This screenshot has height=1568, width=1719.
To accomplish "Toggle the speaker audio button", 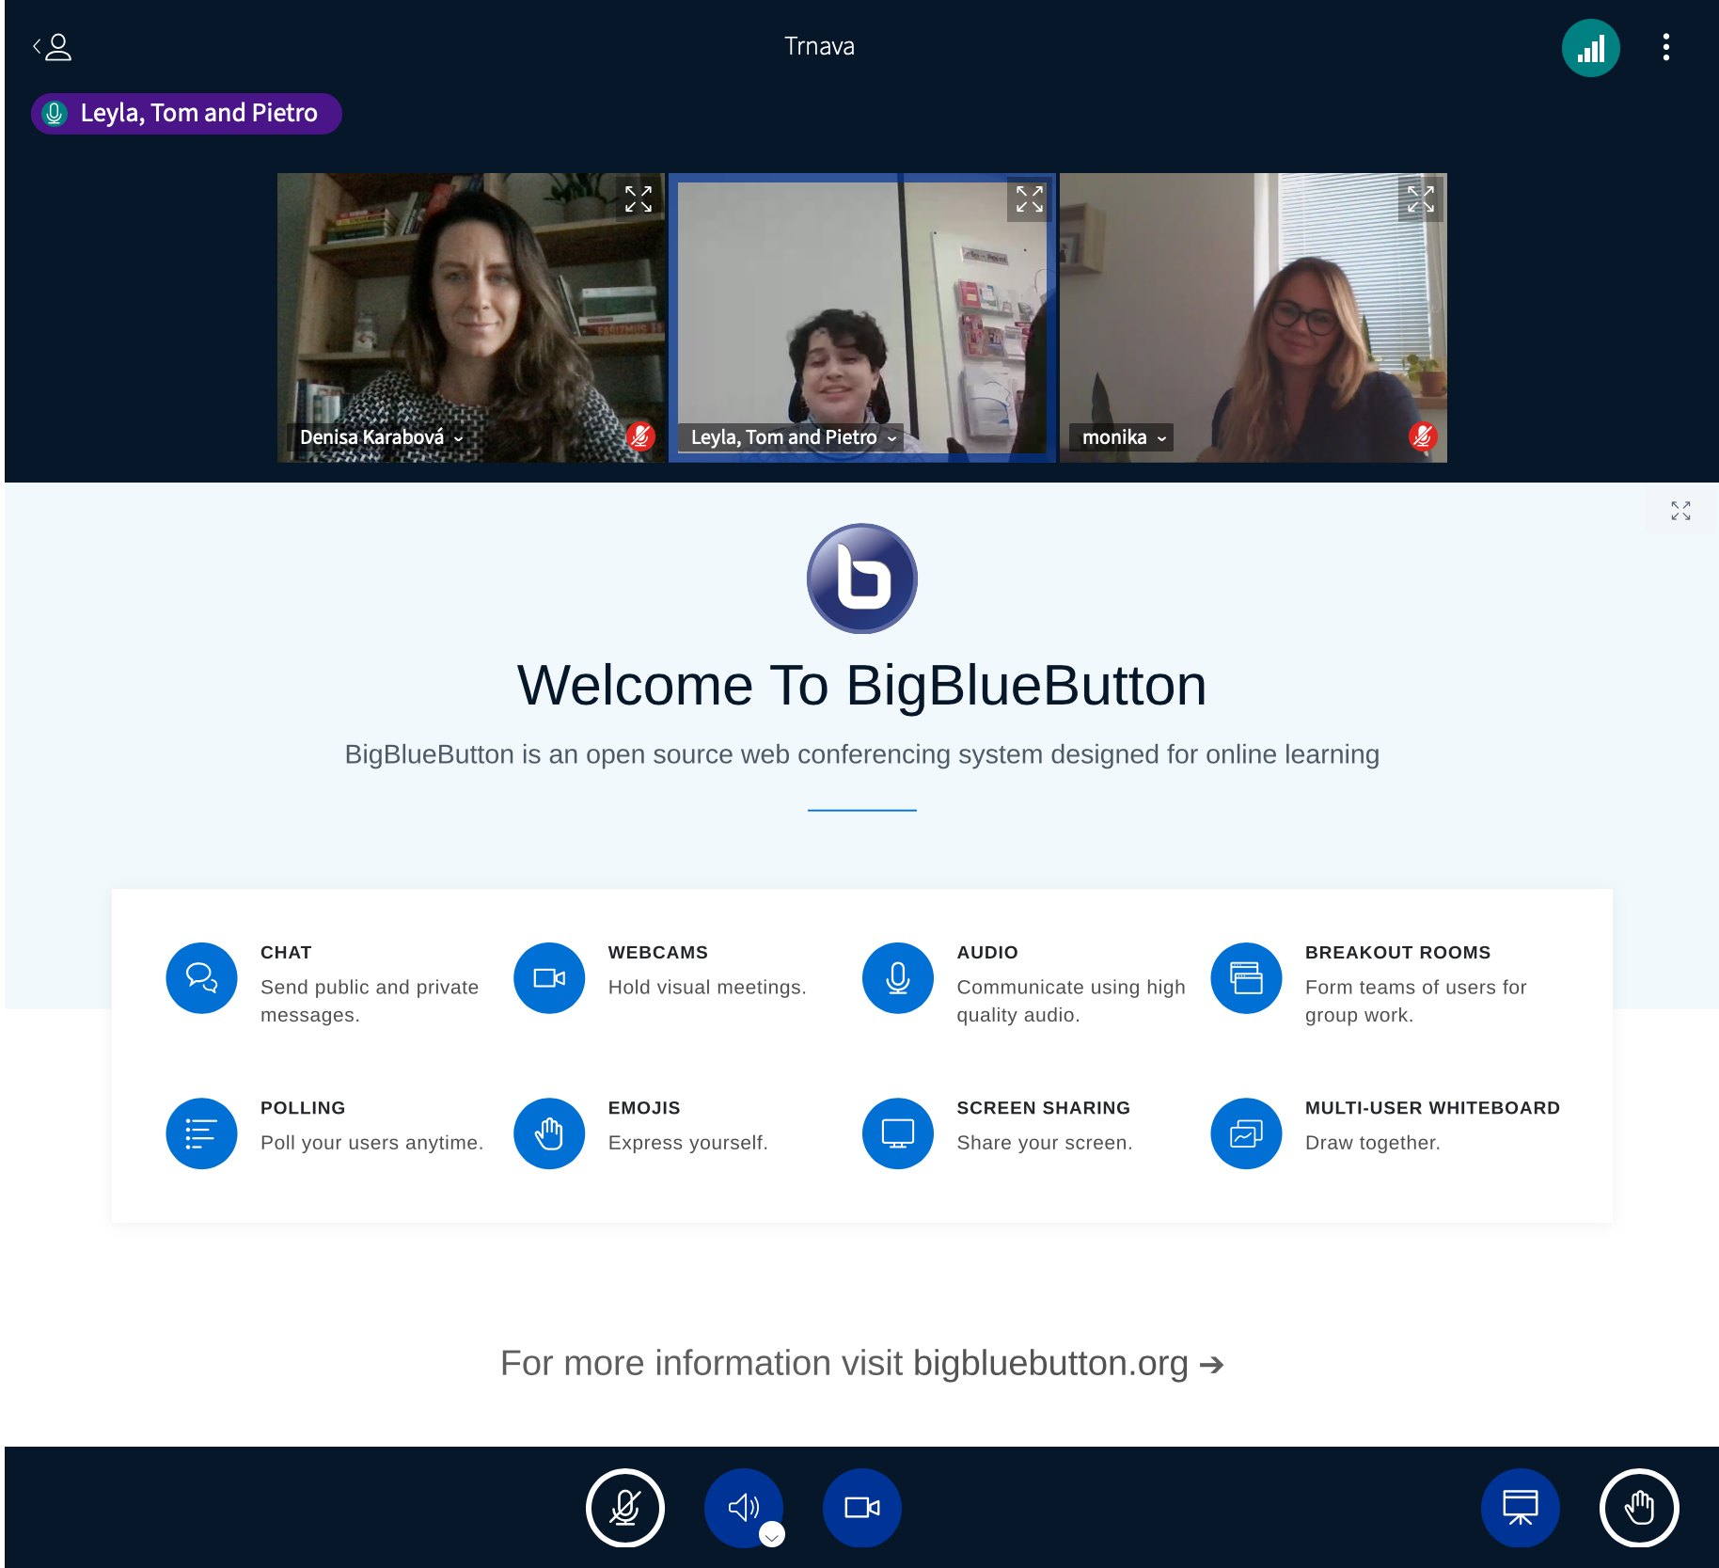I will [742, 1507].
